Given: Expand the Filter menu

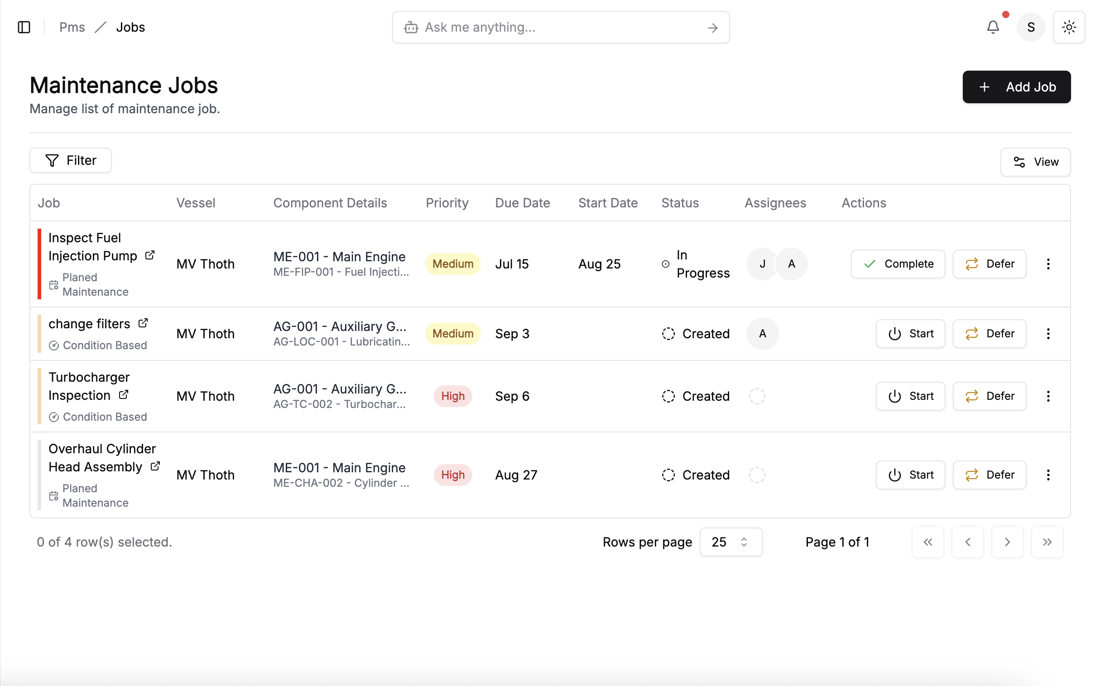Looking at the screenshot, I should pyautogui.click(x=71, y=160).
